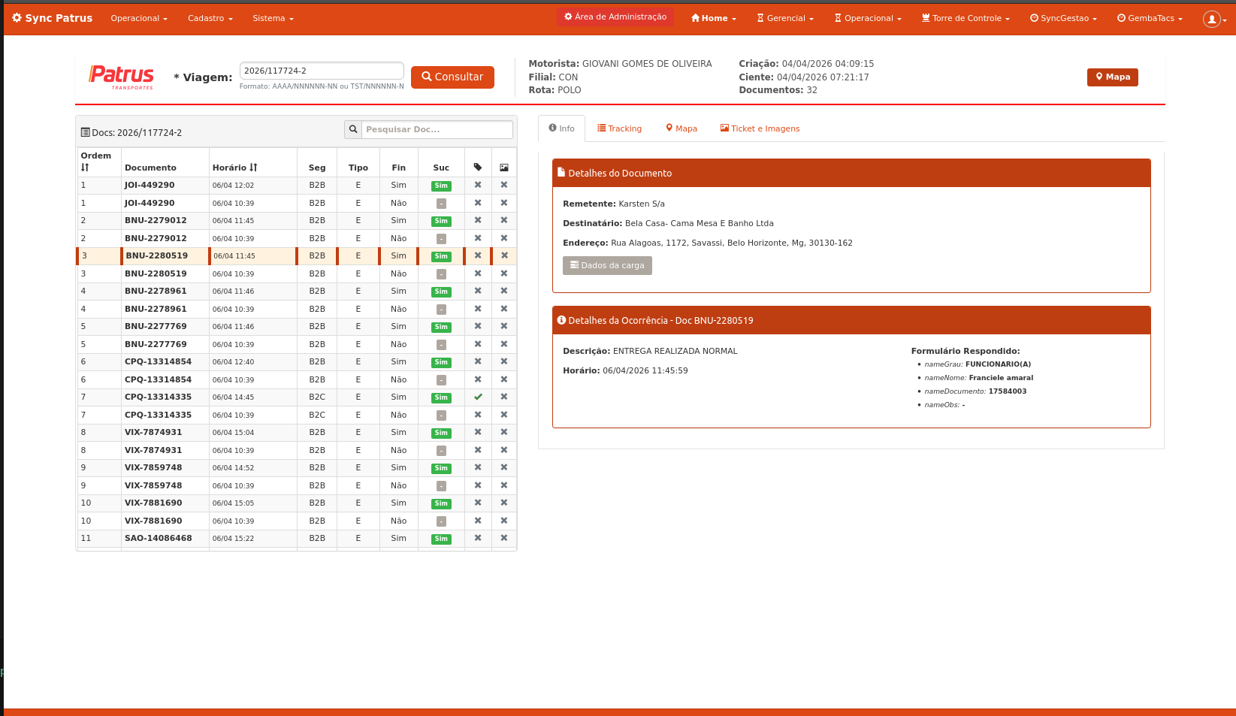1236x716 pixels.
Task: Click the gray dash badge for BNU-2279012
Action: [x=441, y=239]
